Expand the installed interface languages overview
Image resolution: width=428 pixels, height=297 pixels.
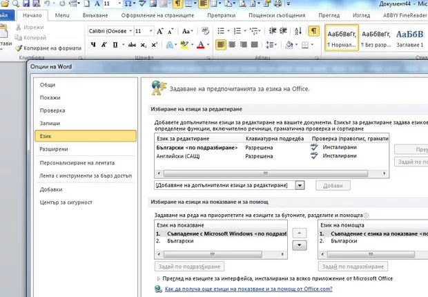click(158, 278)
